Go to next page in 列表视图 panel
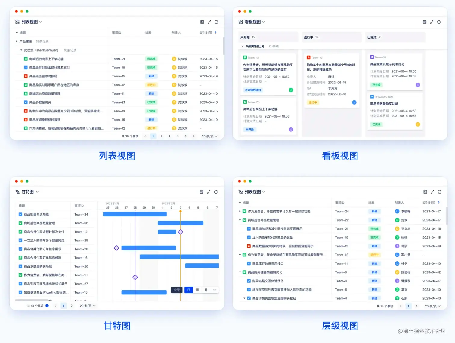Image resolution: width=455 pixels, height=343 pixels. [193, 136]
